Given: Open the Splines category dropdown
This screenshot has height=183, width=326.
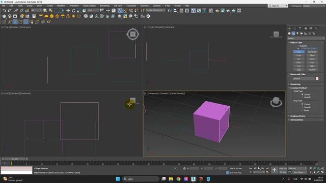Looking at the screenshot, I should [306, 38].
